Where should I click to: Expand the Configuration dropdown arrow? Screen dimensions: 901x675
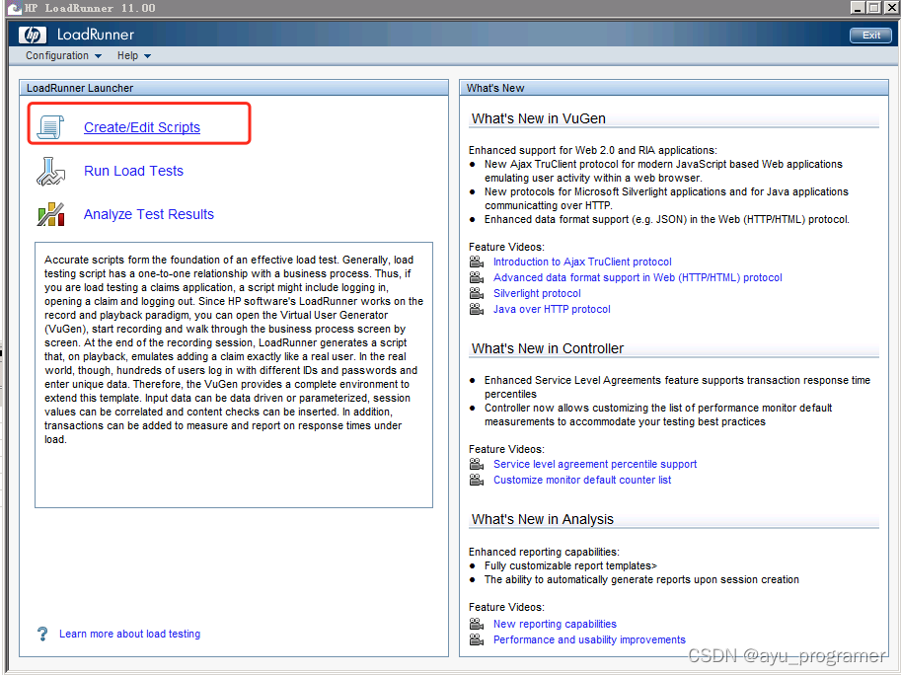click(x=98, y=56)
